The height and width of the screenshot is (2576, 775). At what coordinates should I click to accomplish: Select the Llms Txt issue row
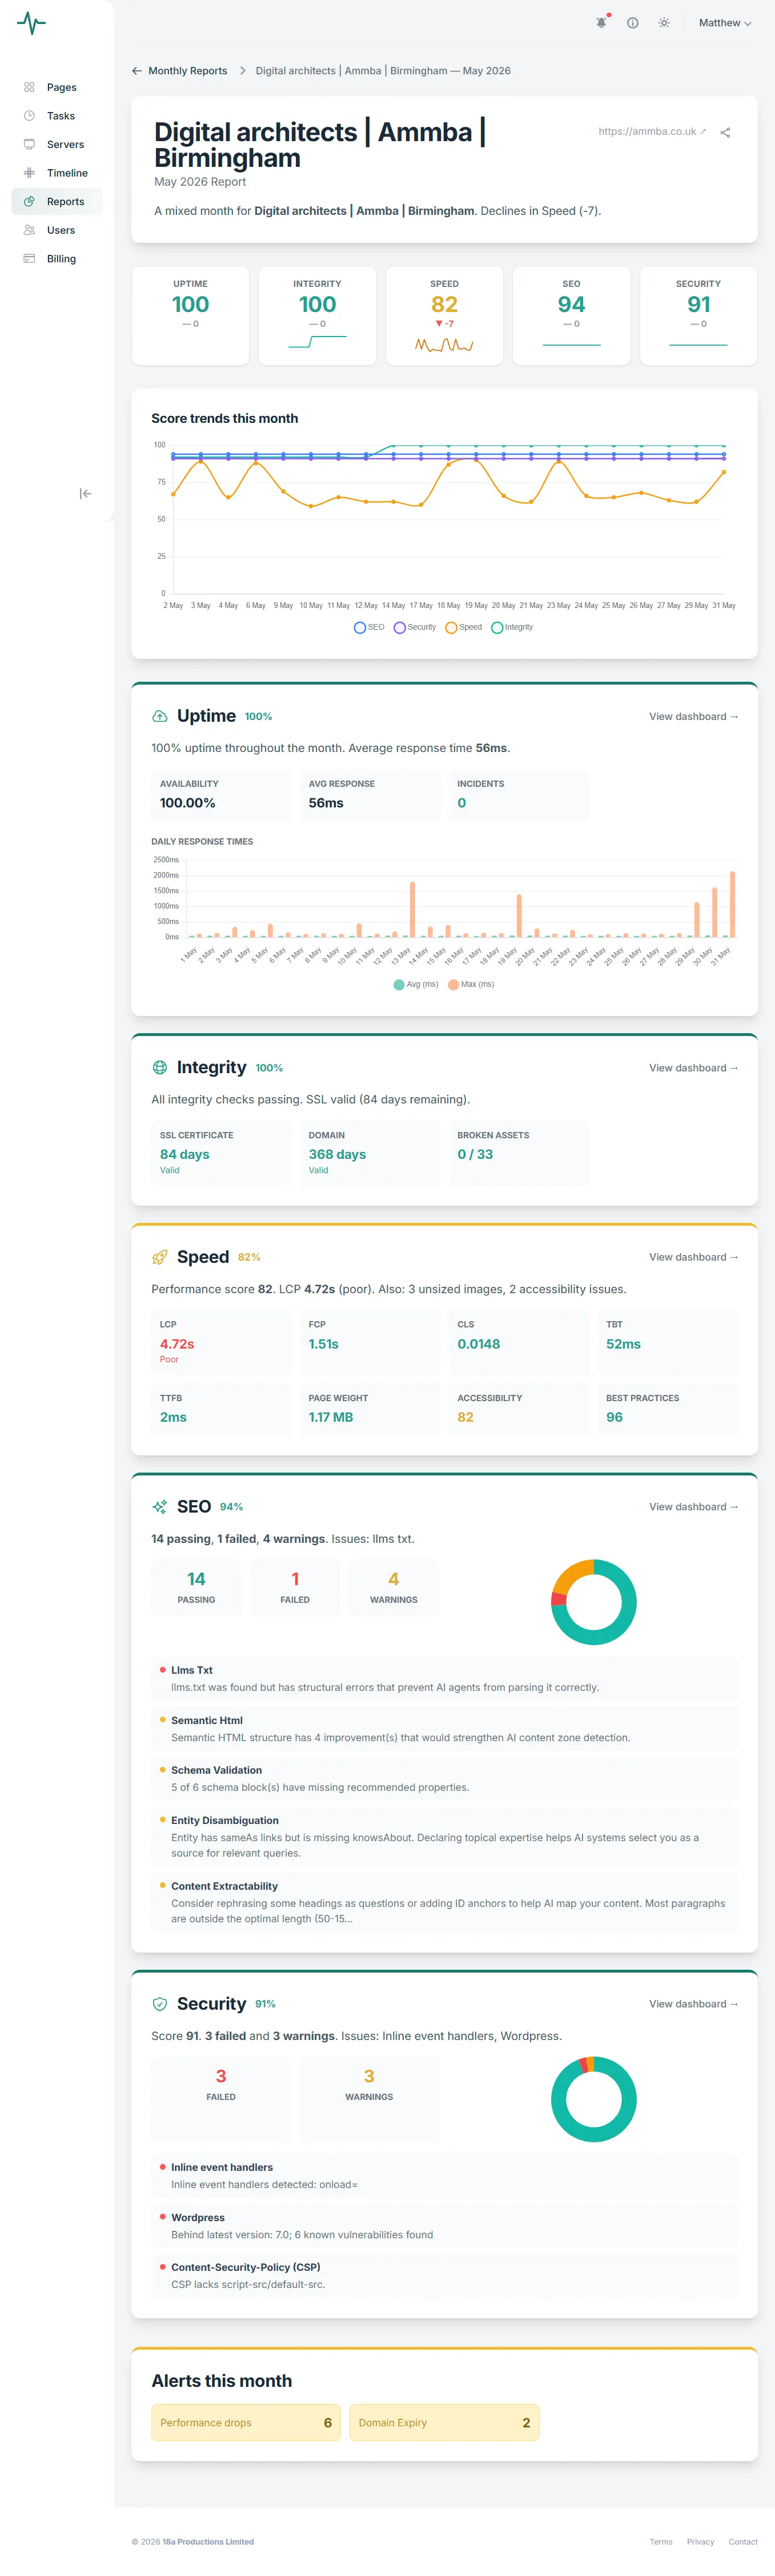(x=444, y=1679)
